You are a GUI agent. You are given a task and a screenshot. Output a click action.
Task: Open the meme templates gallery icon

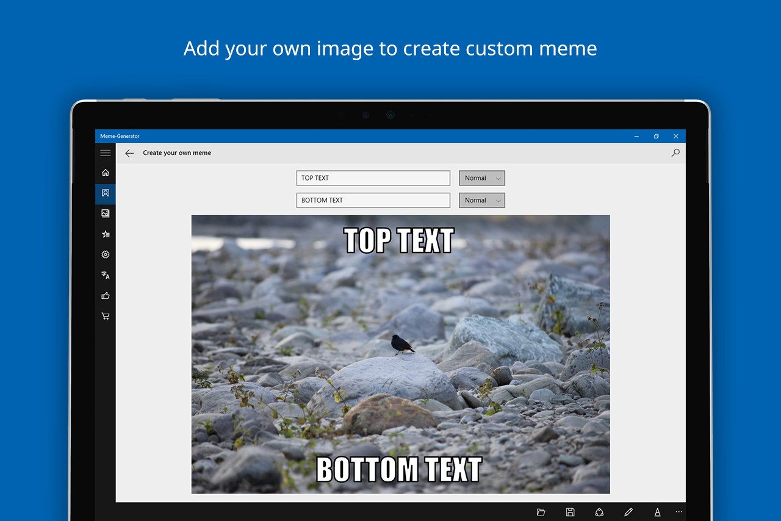tap(105, 214)
